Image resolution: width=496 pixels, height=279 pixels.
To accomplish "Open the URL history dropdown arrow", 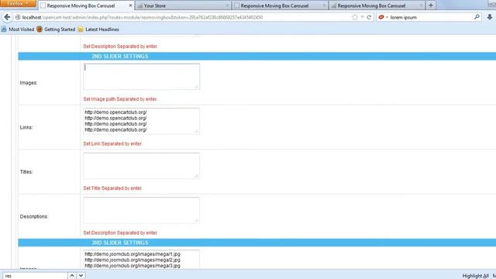I will (x=362, y=17).
